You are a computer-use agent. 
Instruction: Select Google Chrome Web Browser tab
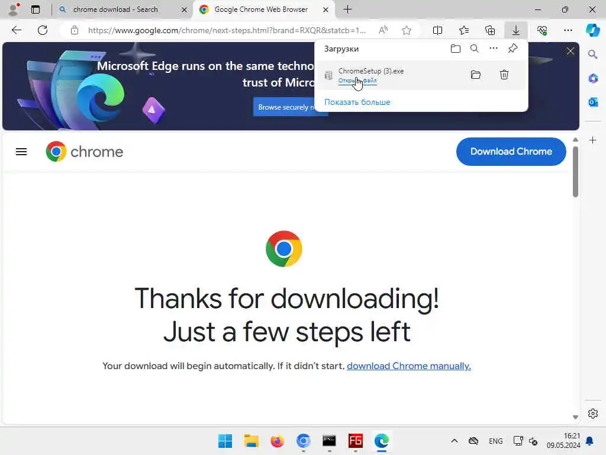click(261, 9)
